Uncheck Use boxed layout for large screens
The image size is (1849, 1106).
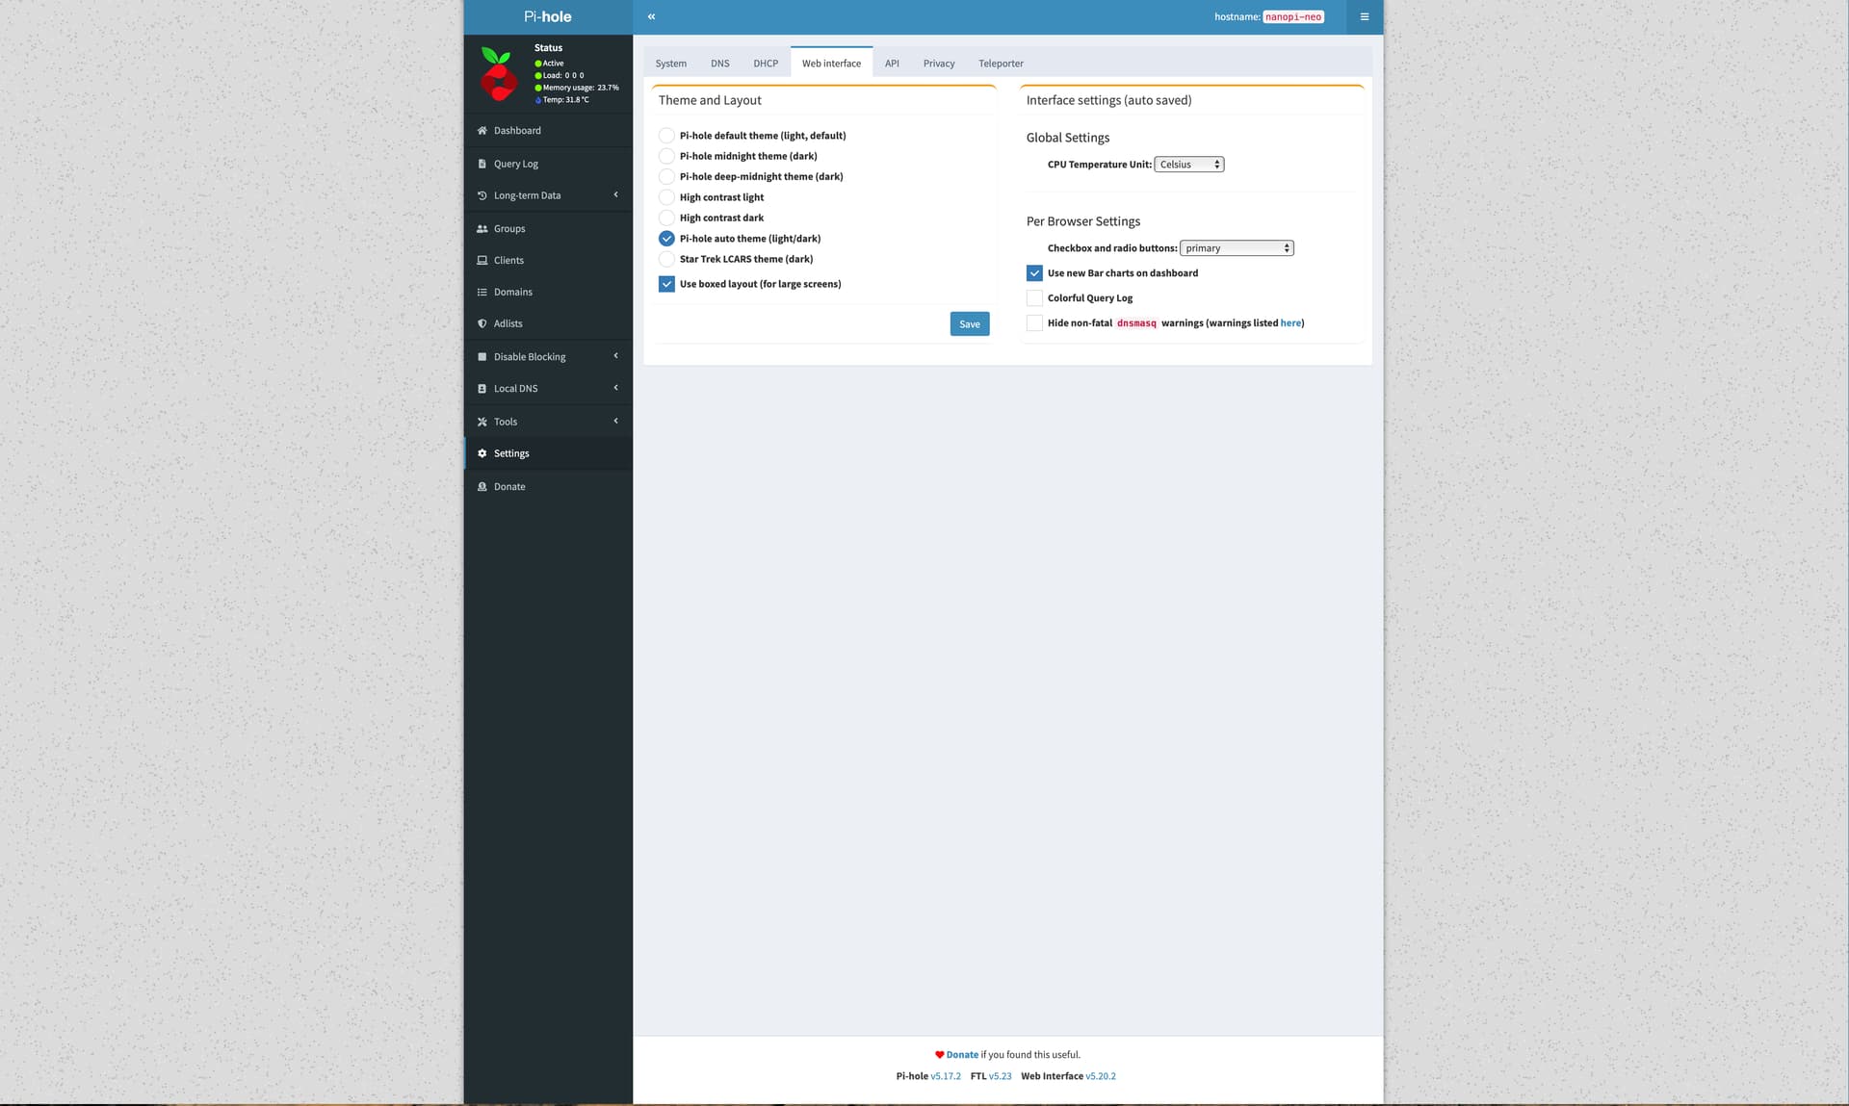[x=665, y=284]
